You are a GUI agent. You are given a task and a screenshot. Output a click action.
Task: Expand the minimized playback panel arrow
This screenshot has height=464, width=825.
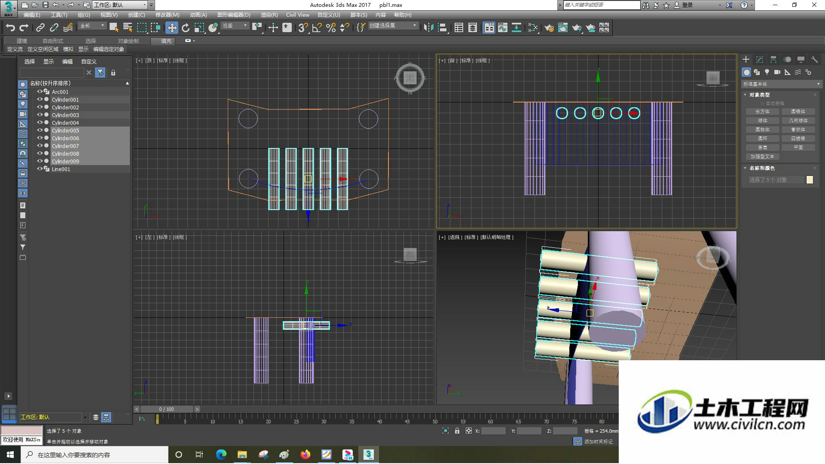click(8, 396)
